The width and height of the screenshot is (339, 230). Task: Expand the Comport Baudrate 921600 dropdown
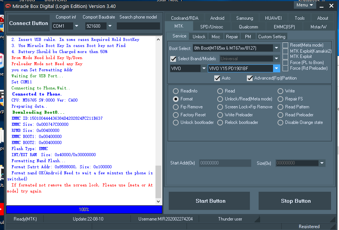click(x=110, y=26)
